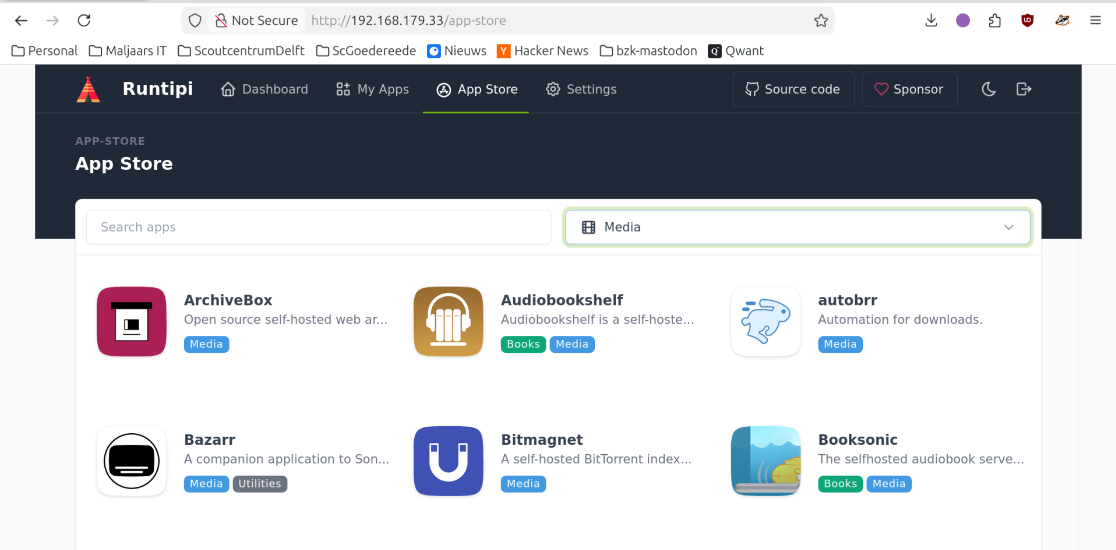Click the Source code button
This screenshot has height=550, width=1116.
[x=793, y=89]
